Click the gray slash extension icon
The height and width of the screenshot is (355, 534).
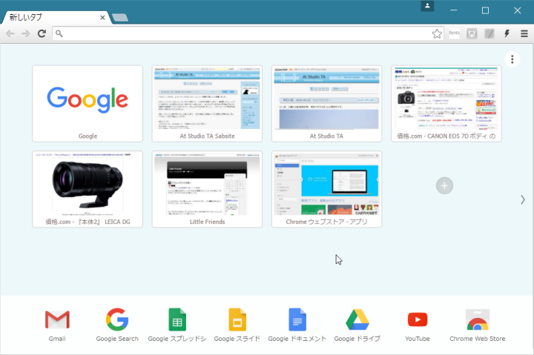tap(489, 33)
